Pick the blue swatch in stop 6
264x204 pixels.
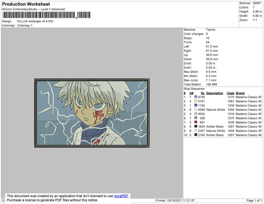tap(196, 118)
